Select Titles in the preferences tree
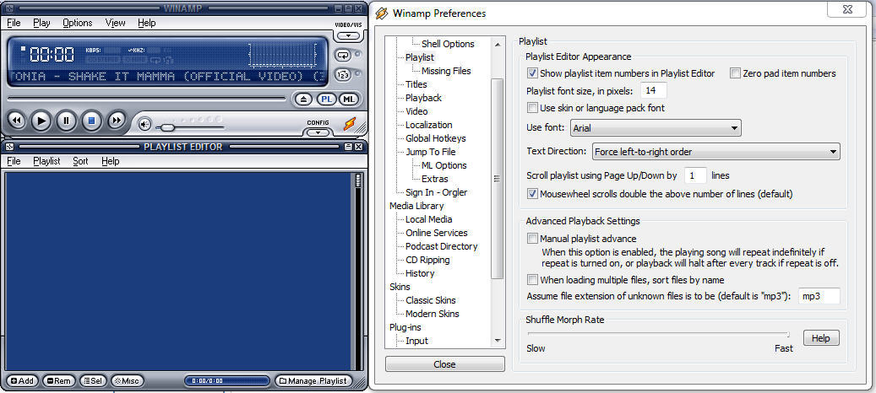The height and width of the screenshot is (393, 876). (416, 84)
